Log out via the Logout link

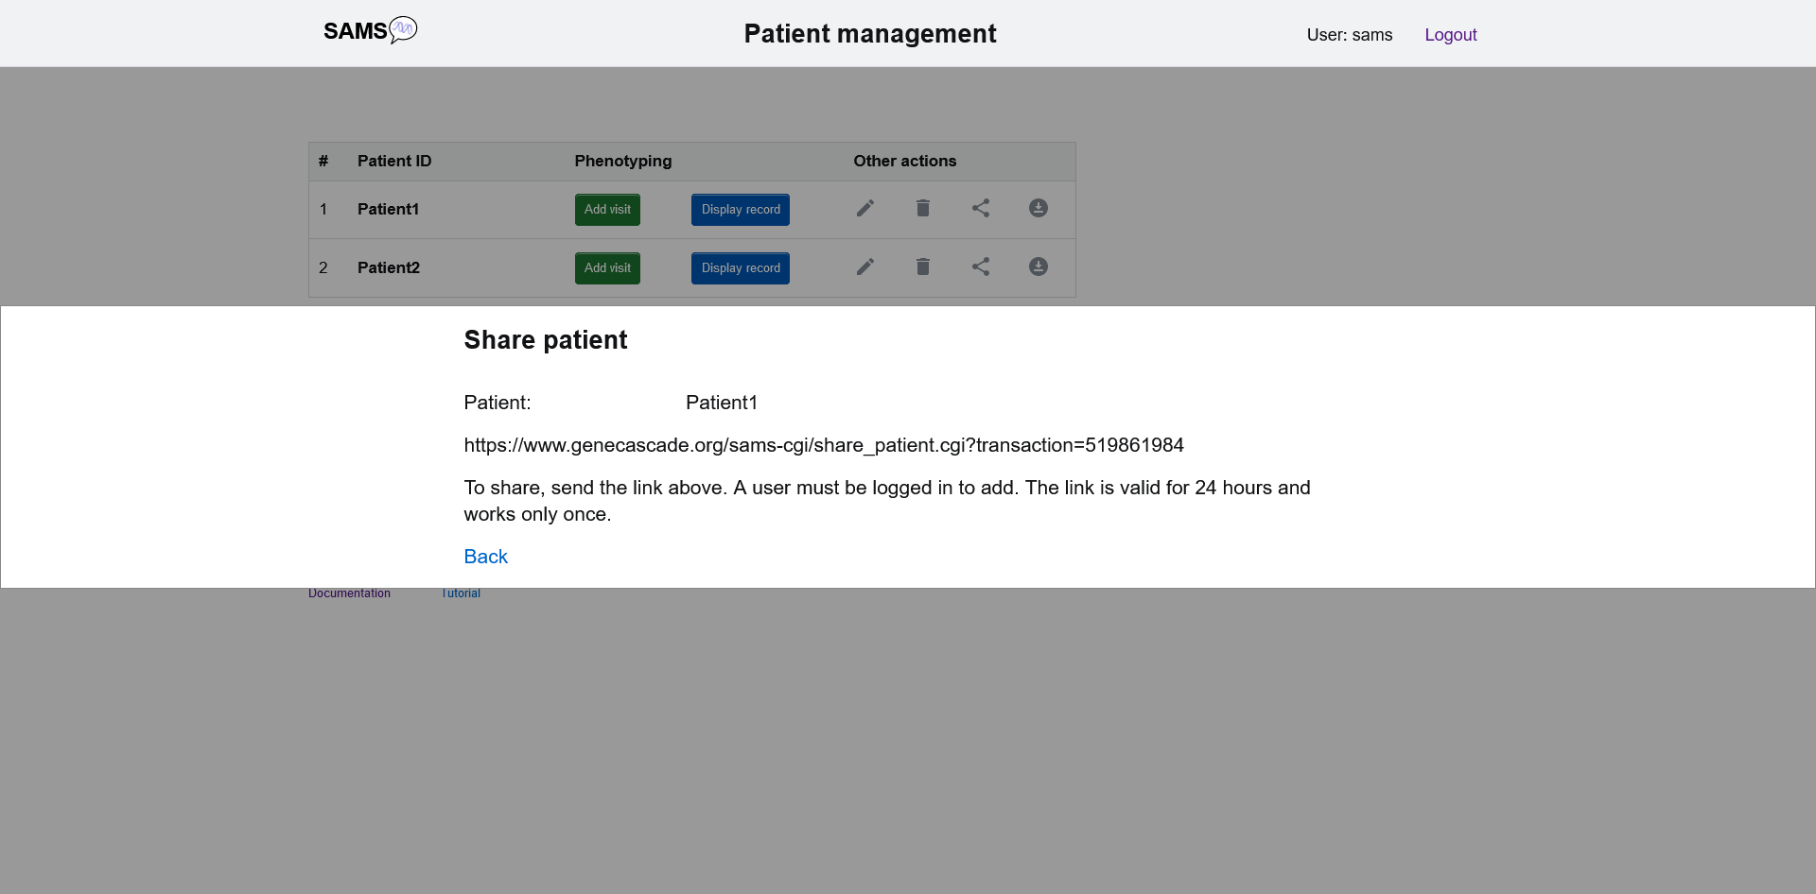click(1451, 35)
